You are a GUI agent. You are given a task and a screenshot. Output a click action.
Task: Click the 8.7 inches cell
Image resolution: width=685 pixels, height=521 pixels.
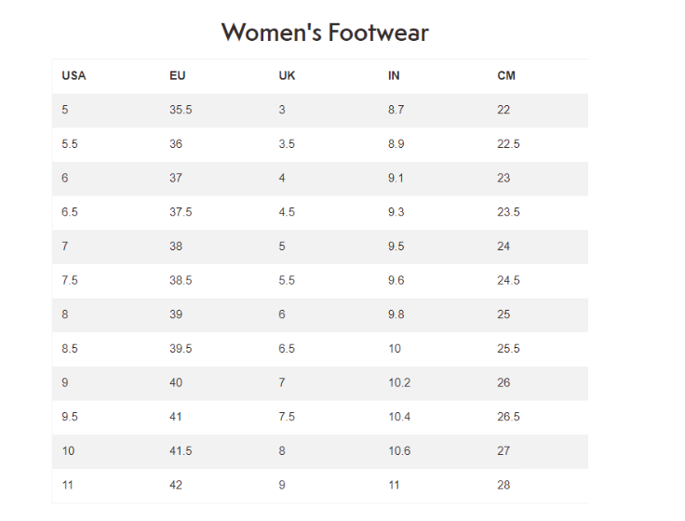[396, 110]
